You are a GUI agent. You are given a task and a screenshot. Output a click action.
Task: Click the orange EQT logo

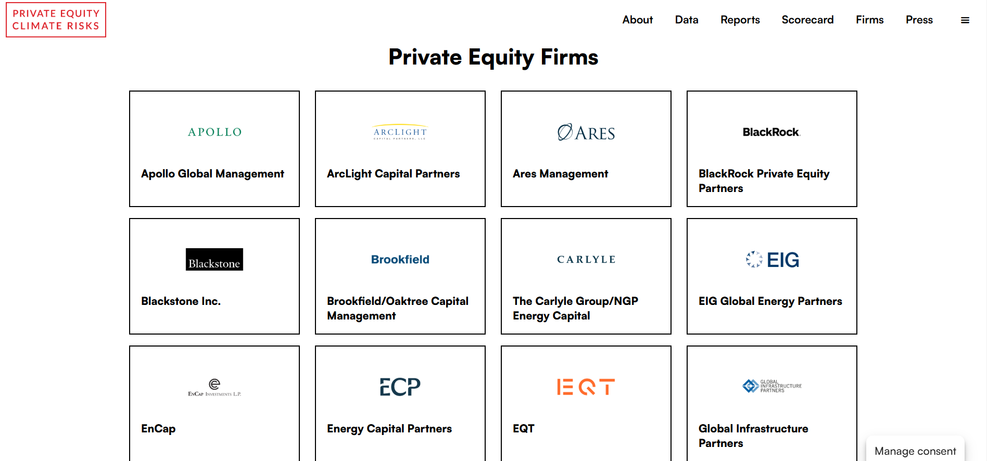(x=586, y=387)
